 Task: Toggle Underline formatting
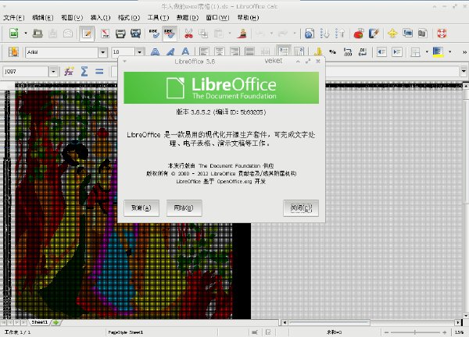tap(185, 52)
